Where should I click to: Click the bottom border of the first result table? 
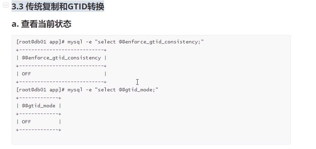pyautogui.click(x=61, y=82)
